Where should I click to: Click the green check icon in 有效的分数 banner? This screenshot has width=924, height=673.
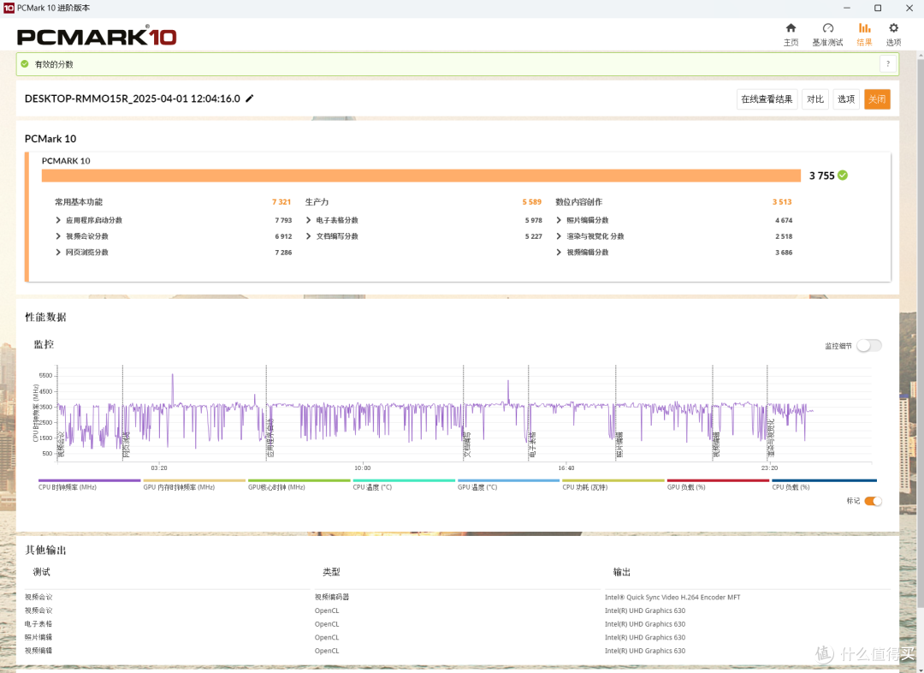click(25, 63)
